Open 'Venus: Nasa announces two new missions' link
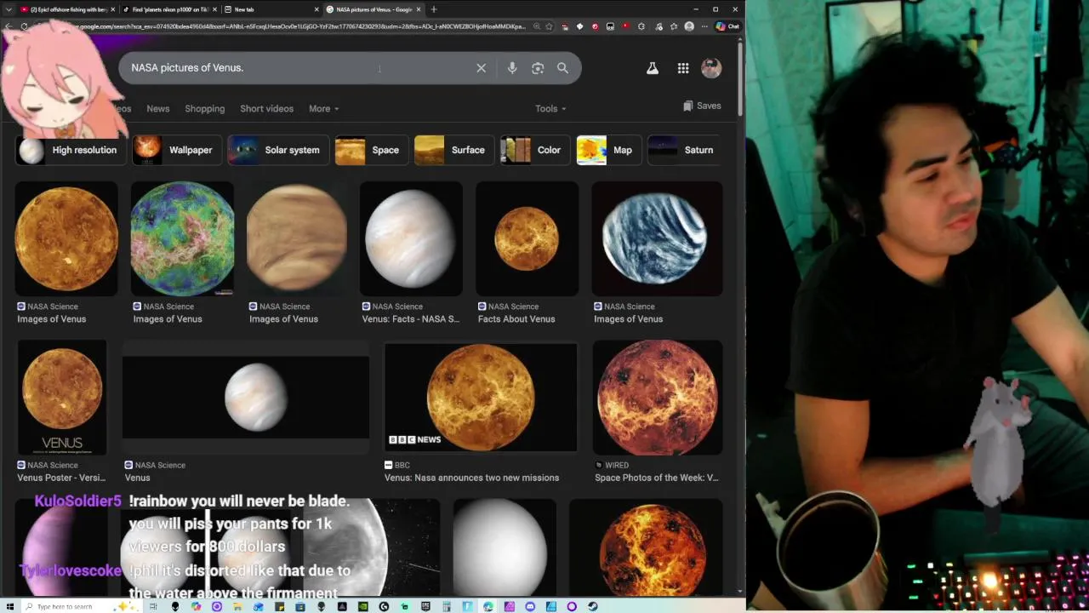 coord(471,478)
